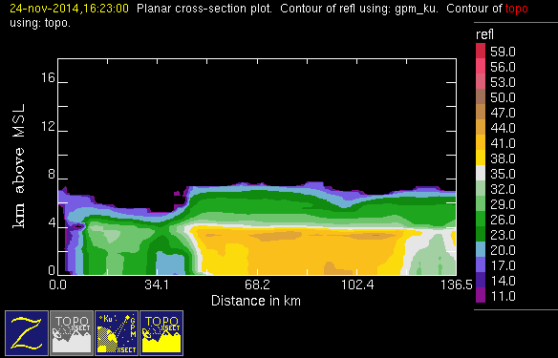Image resolution: width=558 pixels, height=358 pixels.
Task: Pick the 59.0 red color swatch
Action: click(481, 51)
